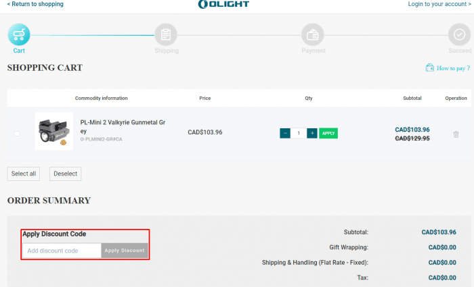Click the green APPLY quantity button
This screenshot has height=287, width=474.
(328, 133)
